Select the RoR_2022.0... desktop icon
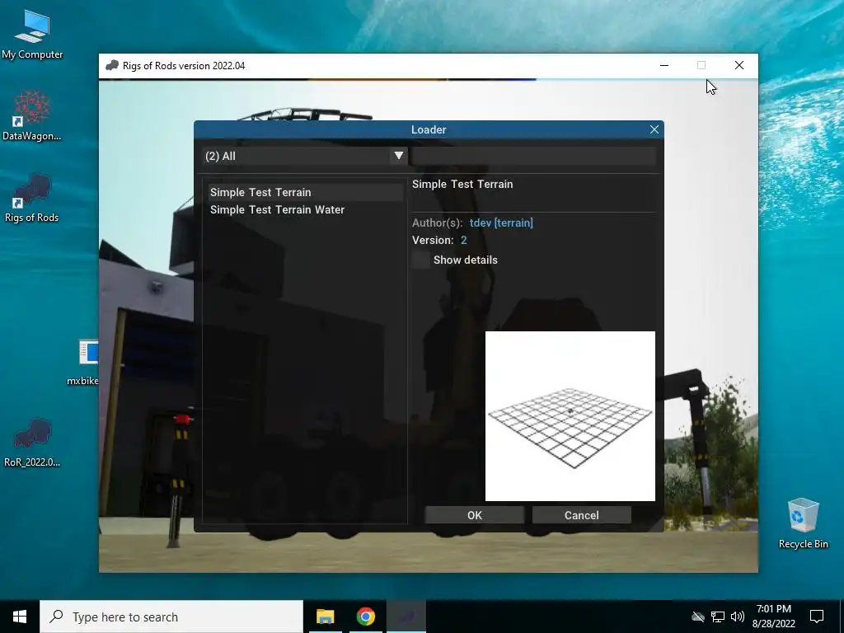The width and height of the screenshot is (844, 633). coord(32,442)
